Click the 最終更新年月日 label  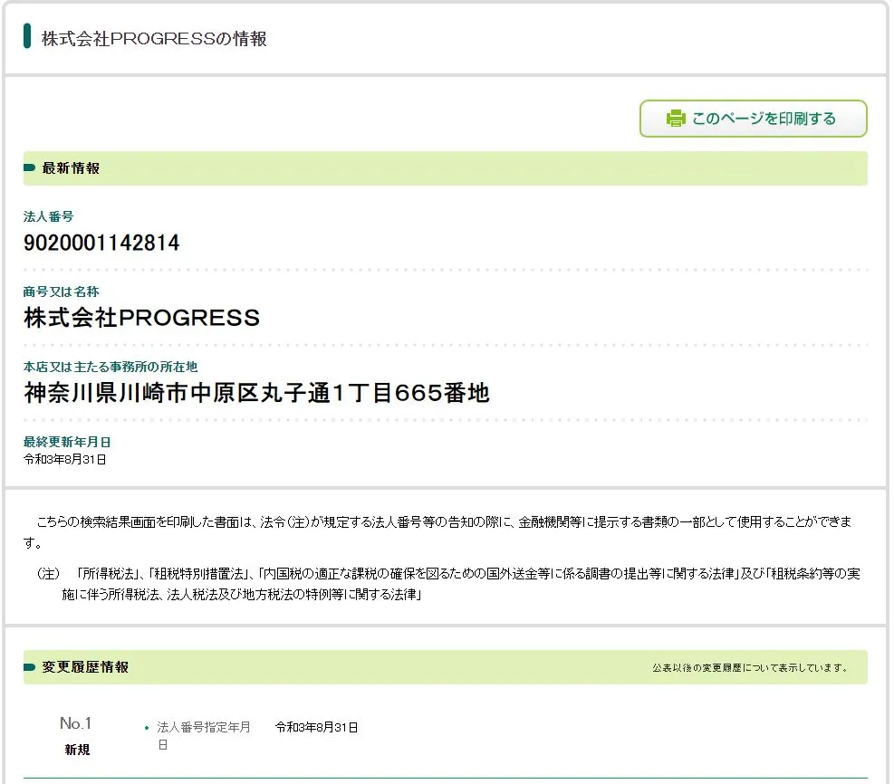pyautogui.click(x=67, y=442)
